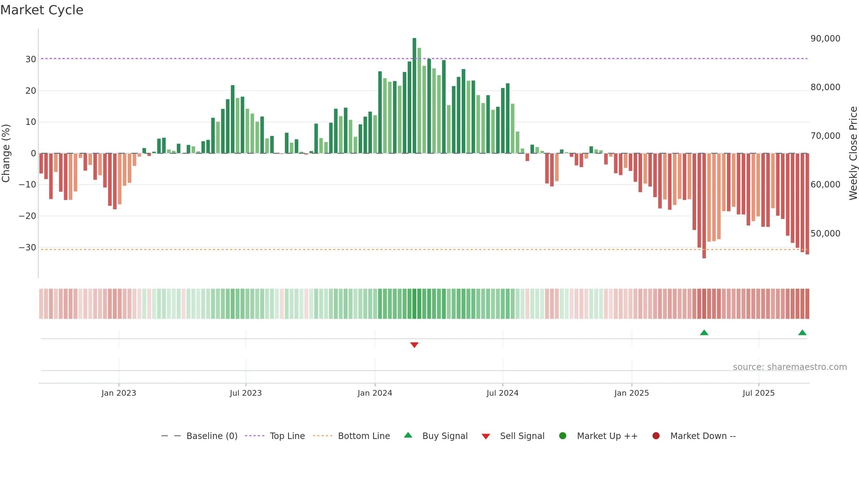The image size is (859, 483).
Task: Click the Jan 2025 x-axis label
Action: [632, 393]
